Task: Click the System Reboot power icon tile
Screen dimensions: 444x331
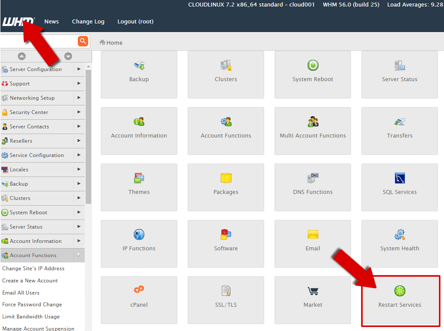Action: pyautogui.click(x=313, y=66)
